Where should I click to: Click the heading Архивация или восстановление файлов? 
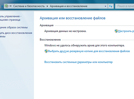pos(72,18)
